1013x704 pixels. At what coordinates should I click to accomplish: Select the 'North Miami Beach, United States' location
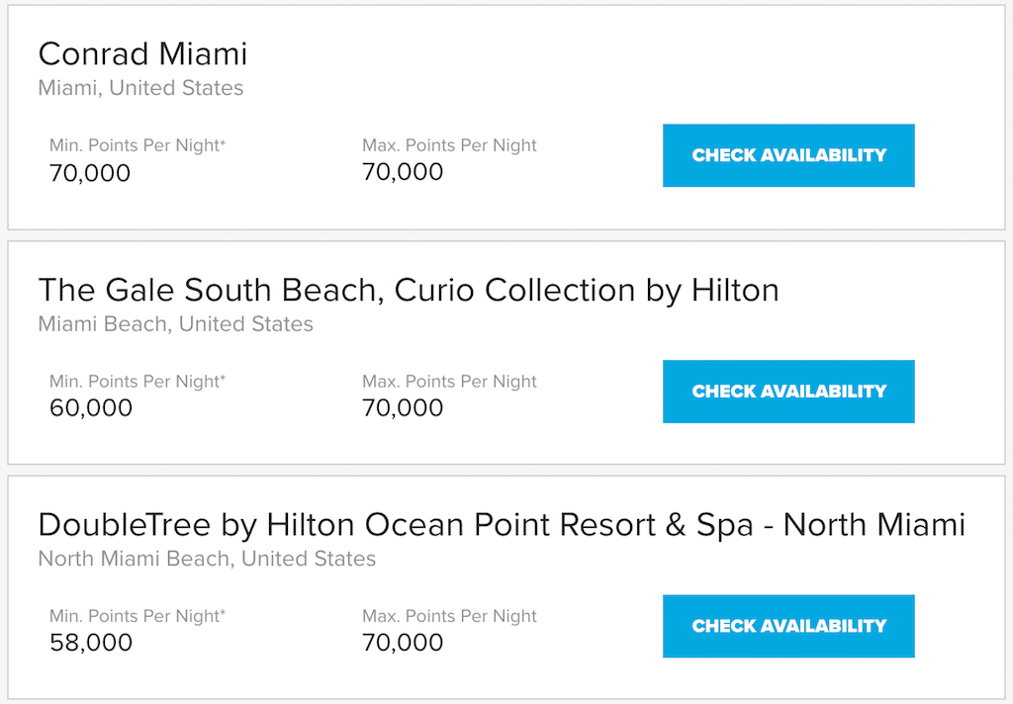click(x=207, y=559)
